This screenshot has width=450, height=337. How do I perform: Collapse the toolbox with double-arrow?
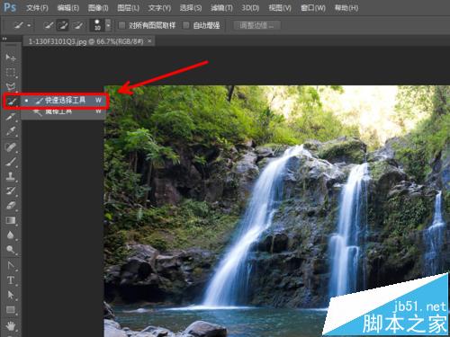tap(4, 39)
